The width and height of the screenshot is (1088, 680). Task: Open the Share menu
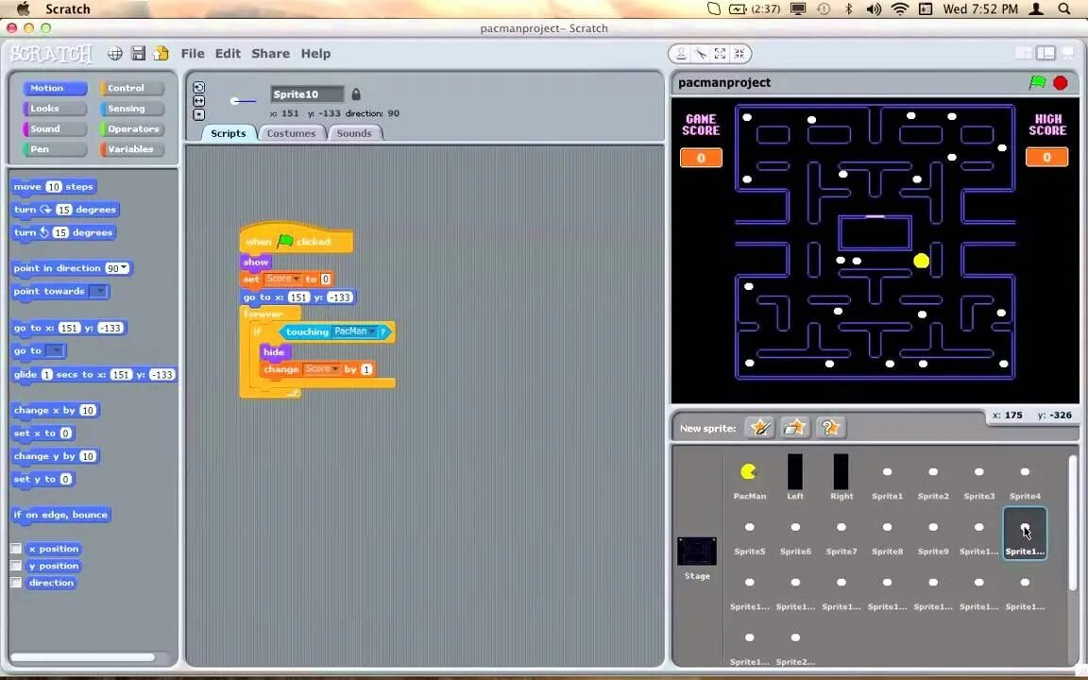pyautogui.click(x=271, y=54)
